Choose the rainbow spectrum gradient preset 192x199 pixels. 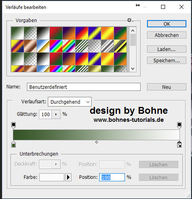pos(56,46)
